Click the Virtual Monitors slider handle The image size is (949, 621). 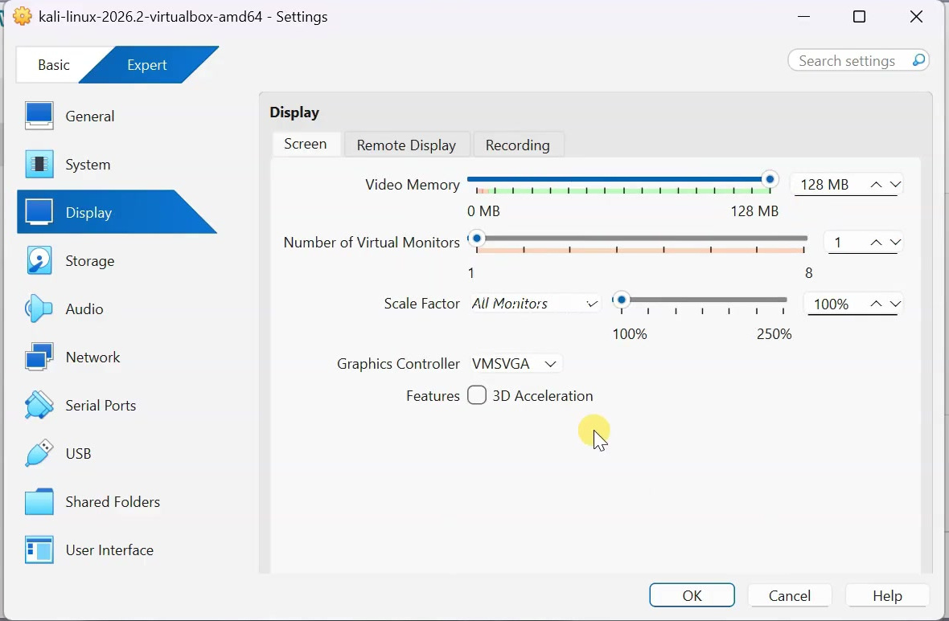click(x=477, y=239)
